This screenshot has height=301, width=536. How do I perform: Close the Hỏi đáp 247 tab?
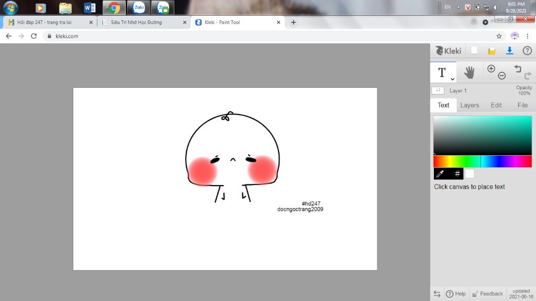tap(91, 22)
